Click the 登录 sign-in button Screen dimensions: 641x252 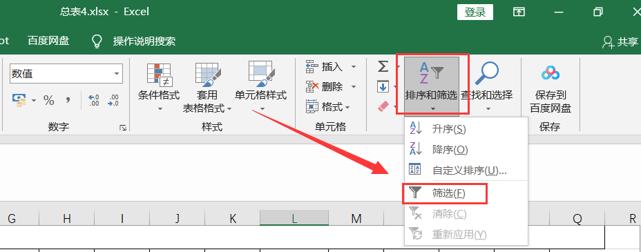475,12
